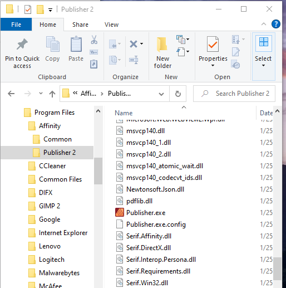286x288 pixels.
Task: Click the Delete X icon
Action: (x=134, y=44)
